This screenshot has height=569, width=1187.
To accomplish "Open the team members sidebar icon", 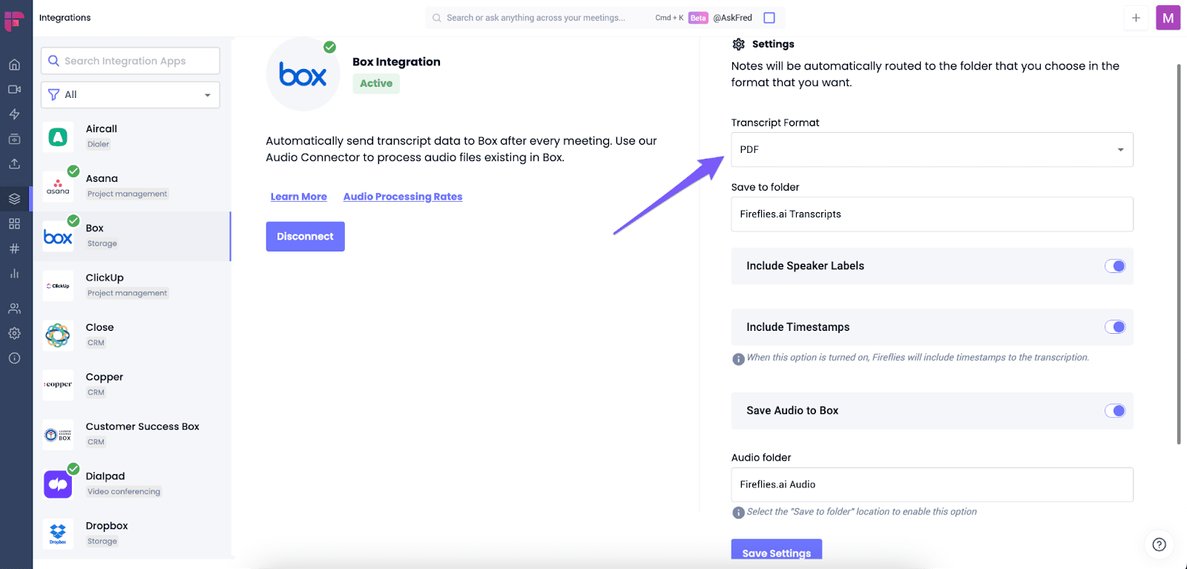I will pos(14,309).
